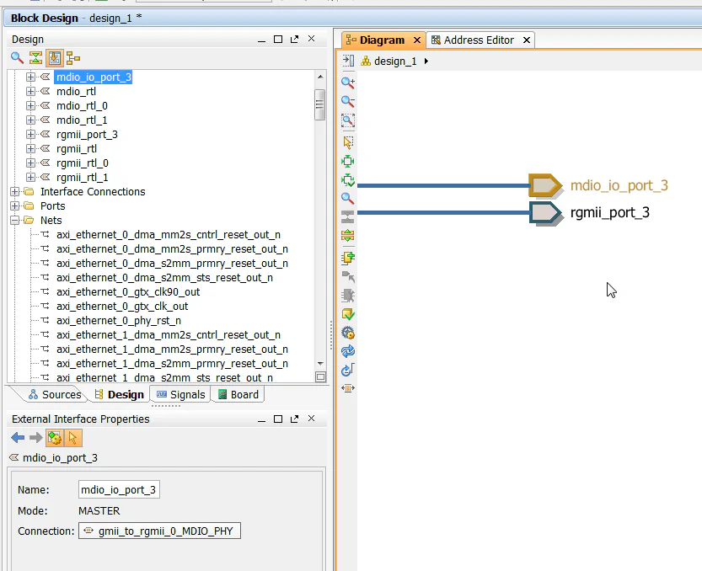Click inside the Name field showing mdio_io_port_3
Viewport: 702px width, 571px height.
(119, 489)
